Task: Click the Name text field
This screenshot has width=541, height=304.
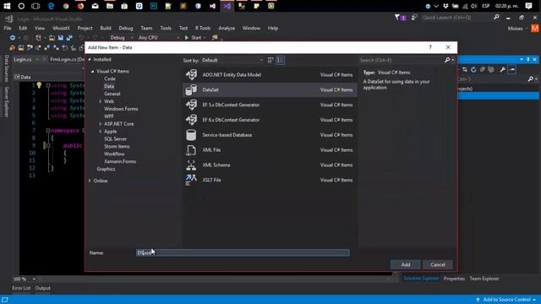Action: pos(243,252)
